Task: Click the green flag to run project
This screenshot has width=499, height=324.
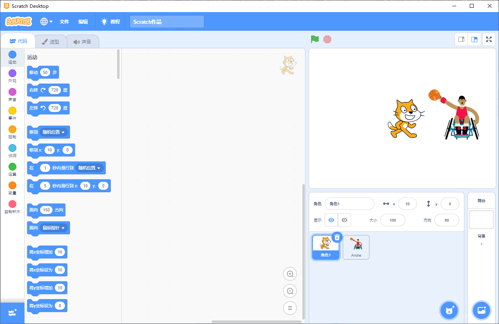Action: tap(315, 39)
